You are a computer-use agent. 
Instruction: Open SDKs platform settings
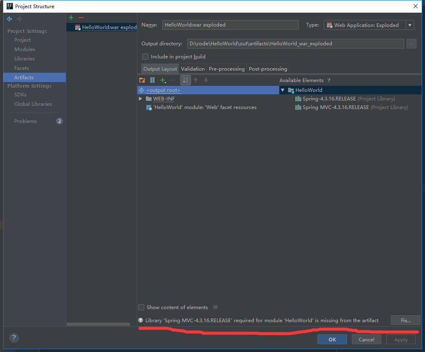20,94
